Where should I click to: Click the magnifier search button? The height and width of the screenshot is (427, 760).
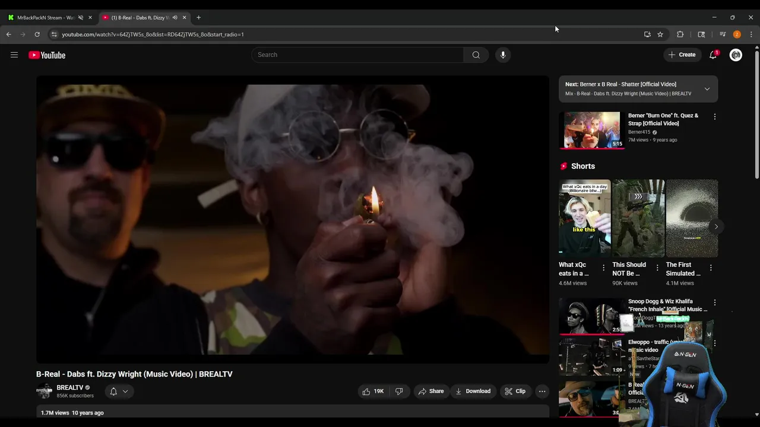click(476, 55)
